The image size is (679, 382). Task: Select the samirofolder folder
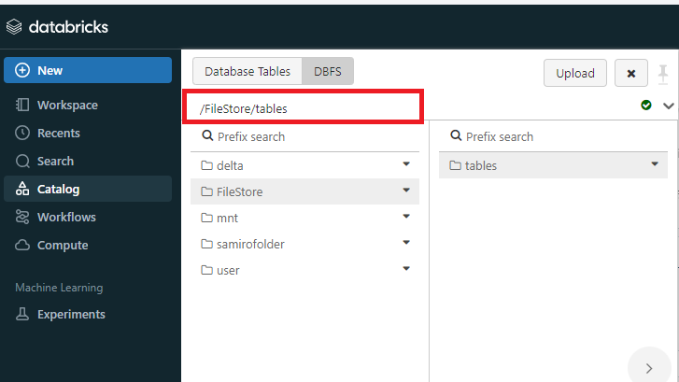coord(250,244)
